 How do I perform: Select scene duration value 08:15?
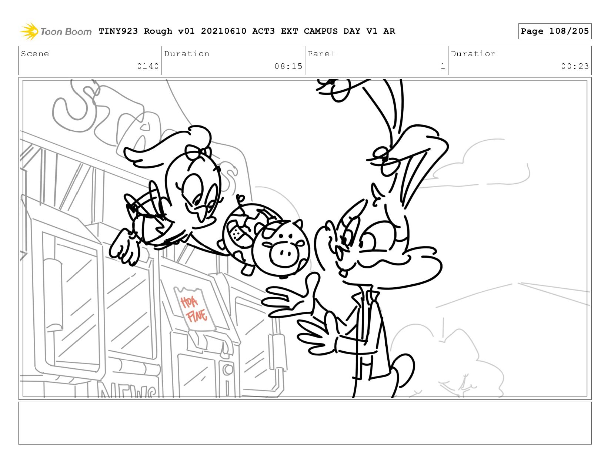click(288, 66)
